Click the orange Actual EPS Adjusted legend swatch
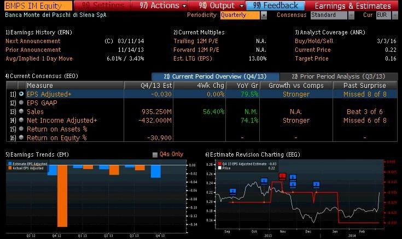The image size is (402, 239). coord(10,168)
